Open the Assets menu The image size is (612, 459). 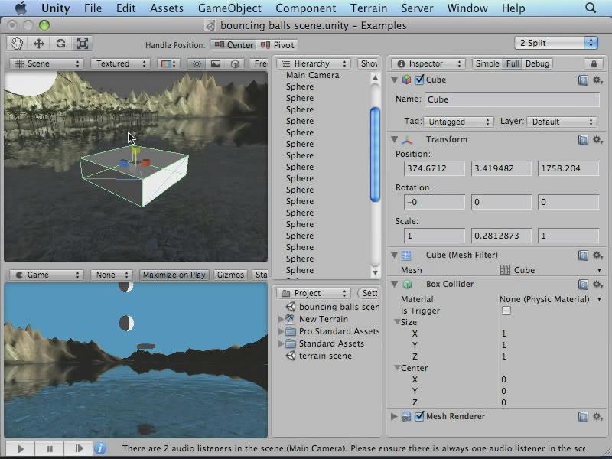coord(167,8)
